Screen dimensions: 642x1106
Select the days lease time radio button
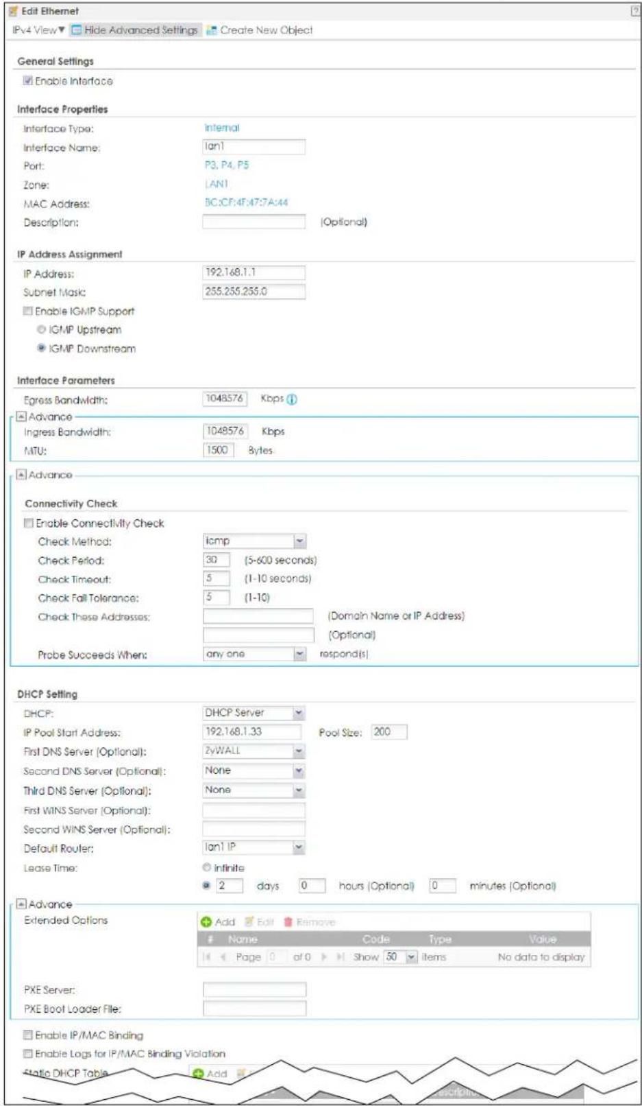(207, 886)
